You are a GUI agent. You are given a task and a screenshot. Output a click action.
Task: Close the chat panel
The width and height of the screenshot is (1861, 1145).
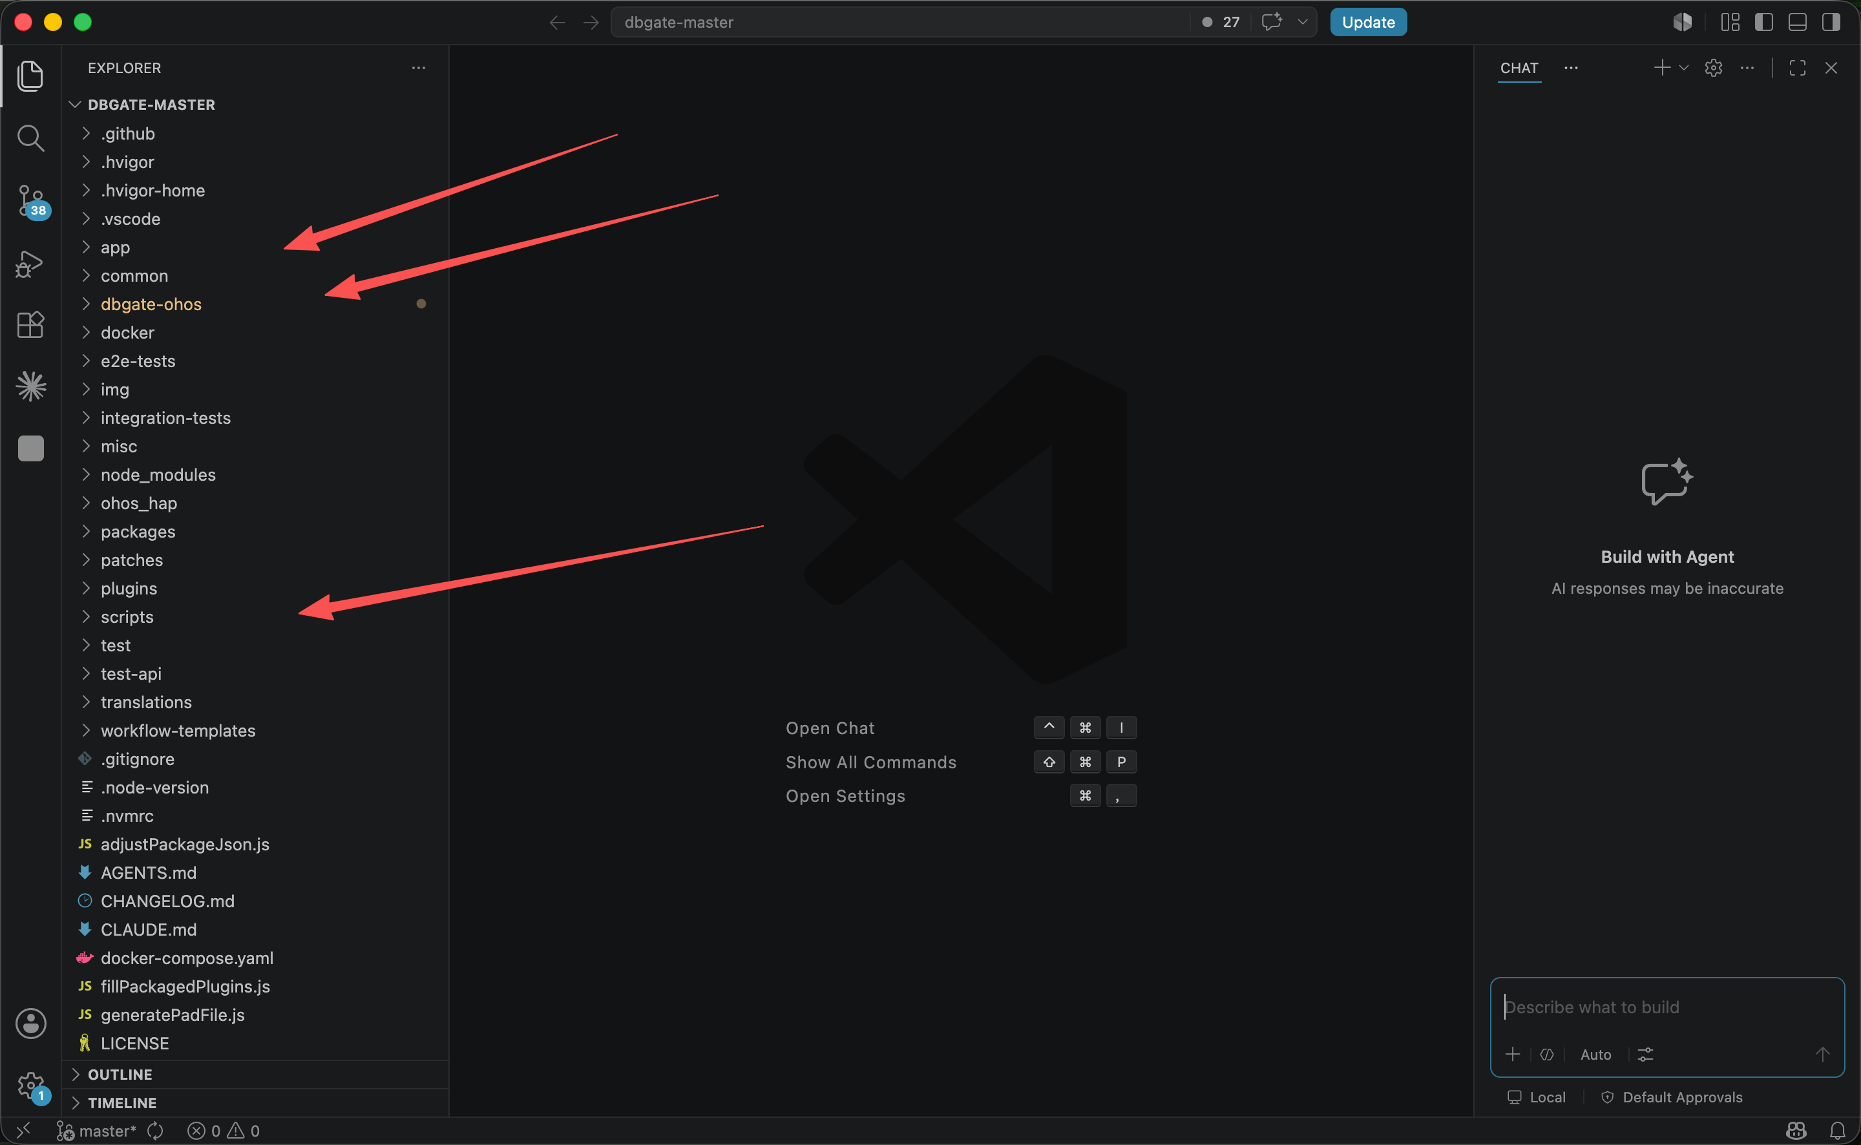(x=1831, y=67)
